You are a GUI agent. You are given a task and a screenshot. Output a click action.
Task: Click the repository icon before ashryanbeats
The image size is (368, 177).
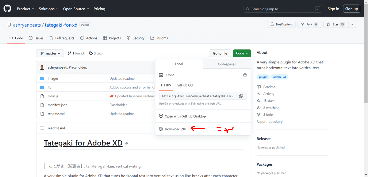(10, 25)
